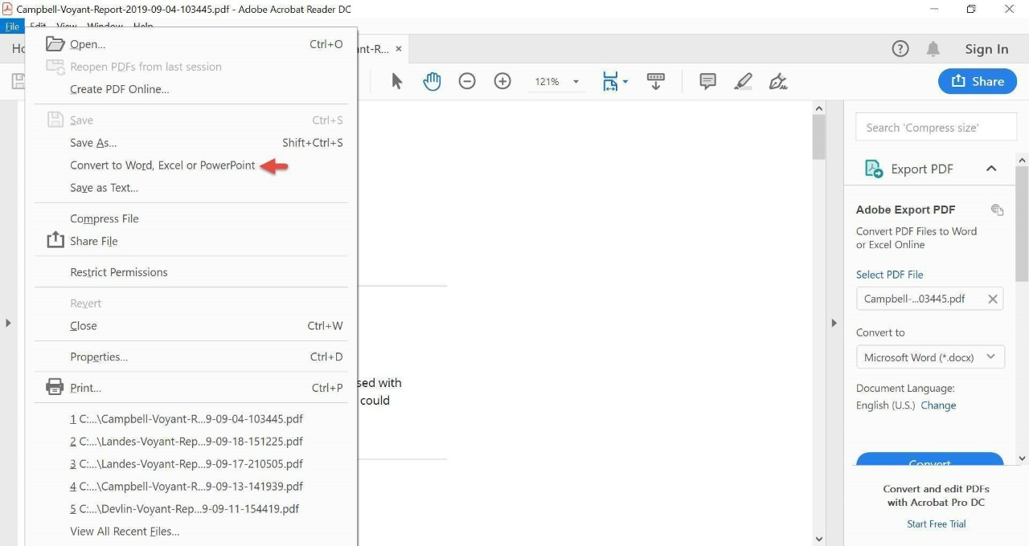The width and height of the screenshot is (1029, 546).
Task: Click the scrolling mode toolbar icon
Action: pos(656,81)
